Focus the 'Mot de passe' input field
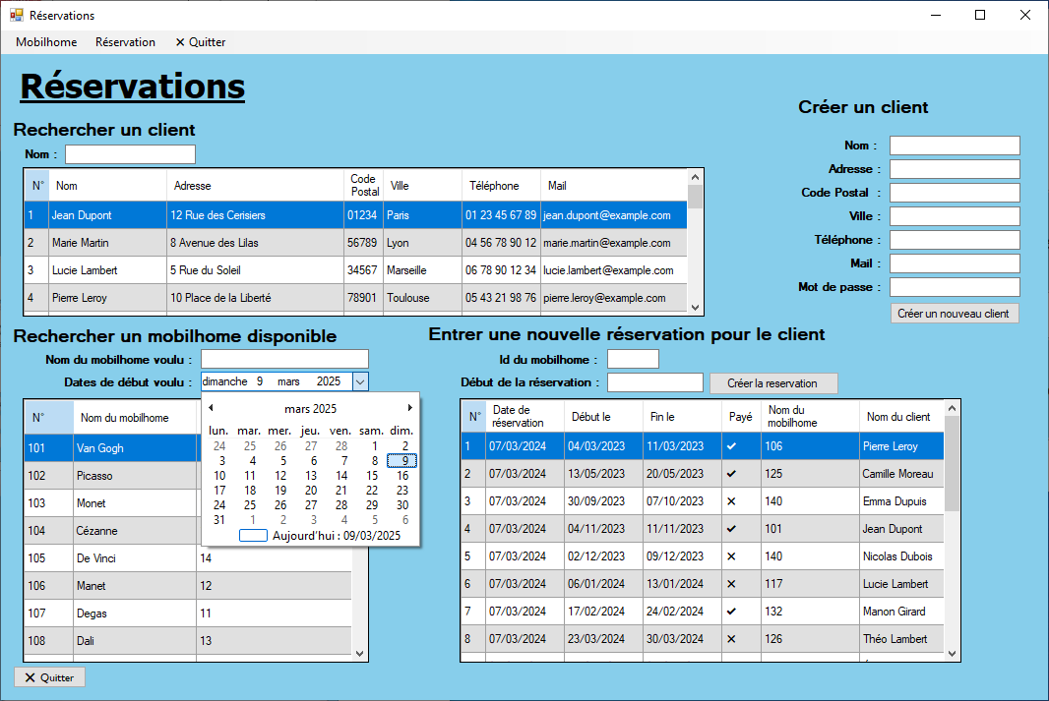The width and height of the screenshot is (1049, 701). coord(954,287)
